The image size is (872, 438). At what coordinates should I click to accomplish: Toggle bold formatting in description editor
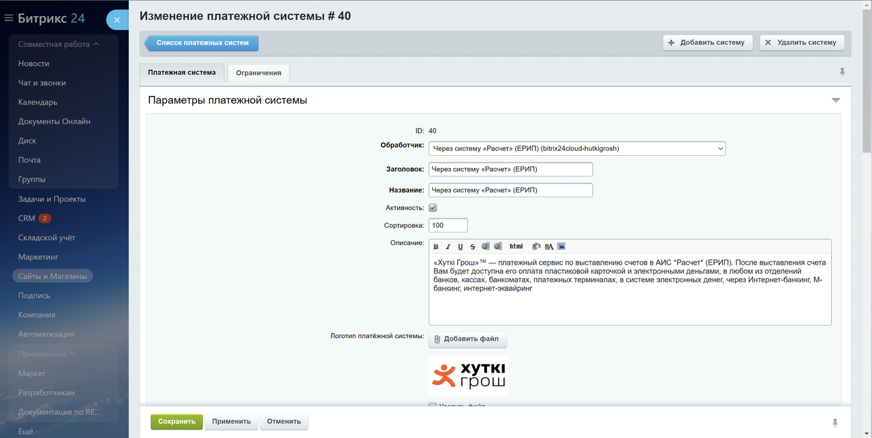tap(436, 247)
